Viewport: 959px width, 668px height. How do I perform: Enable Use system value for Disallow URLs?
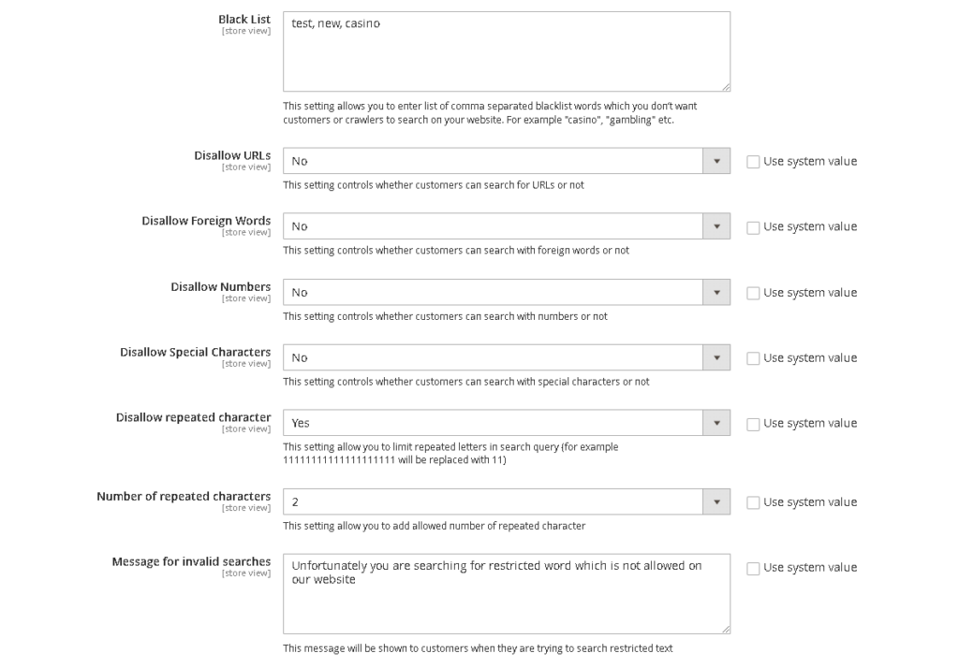tap(753, 162)
